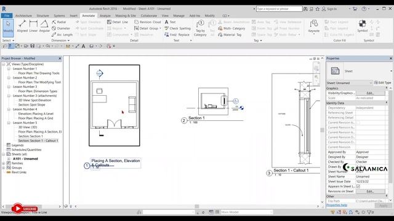Click Edit for Visibility/Graphics overrides
Screen dimensions: 394x221
click(x=370, y=93)
